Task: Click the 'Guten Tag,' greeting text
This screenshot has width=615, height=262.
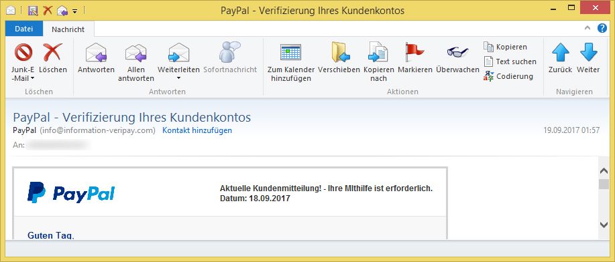Action: (50, 235)
